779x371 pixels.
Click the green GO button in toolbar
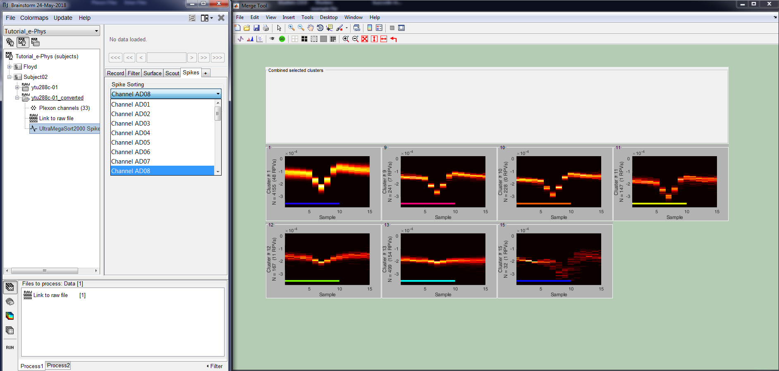click(x=282, y=39)
